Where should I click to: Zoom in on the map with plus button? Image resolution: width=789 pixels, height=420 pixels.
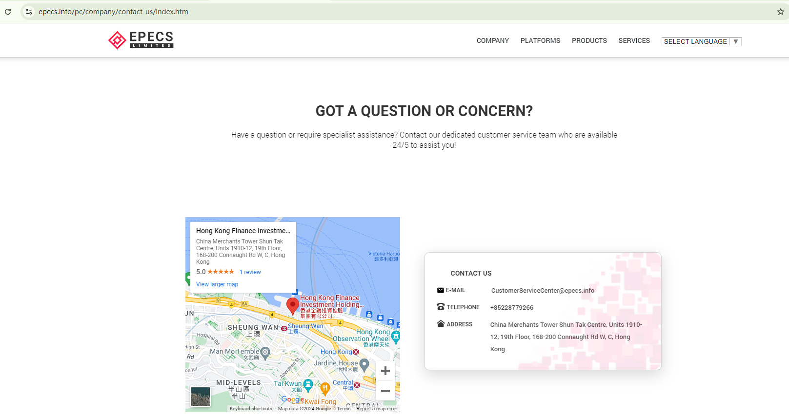point(385,371)
